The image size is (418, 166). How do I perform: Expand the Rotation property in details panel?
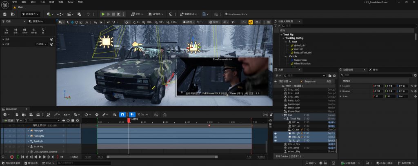click(340, 91)
